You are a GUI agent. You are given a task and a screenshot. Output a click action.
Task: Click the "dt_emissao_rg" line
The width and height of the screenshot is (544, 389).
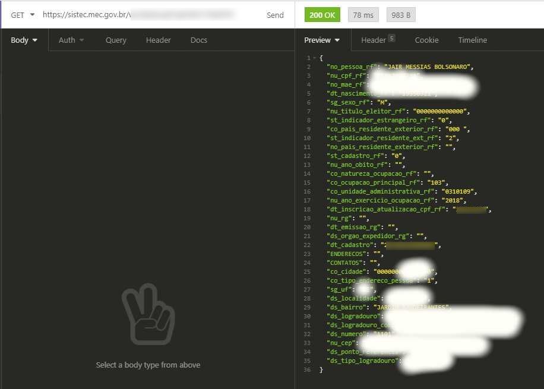click(x=362, y=227)
